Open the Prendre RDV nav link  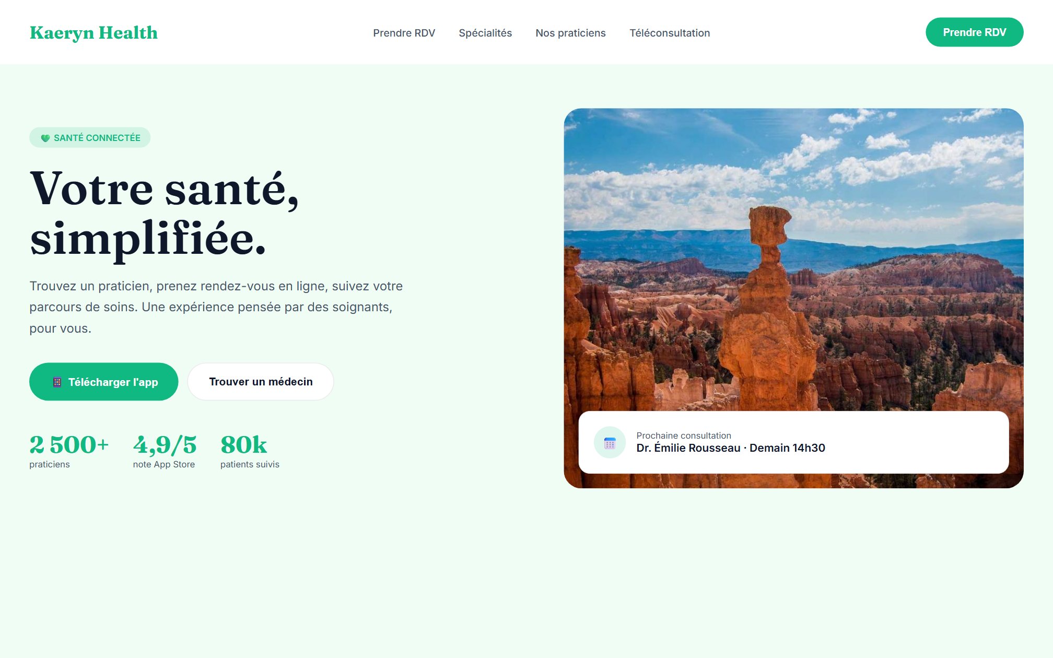coord(404,33)
